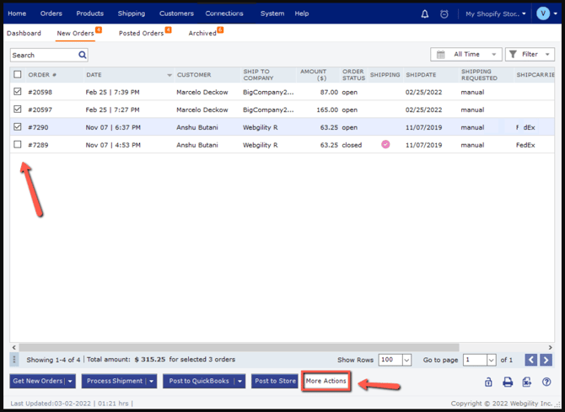The width and height of the screenshot is (565, 412).
Task: Check the box for order #7289
Action: pyautogui.click(x=18, y=145)
